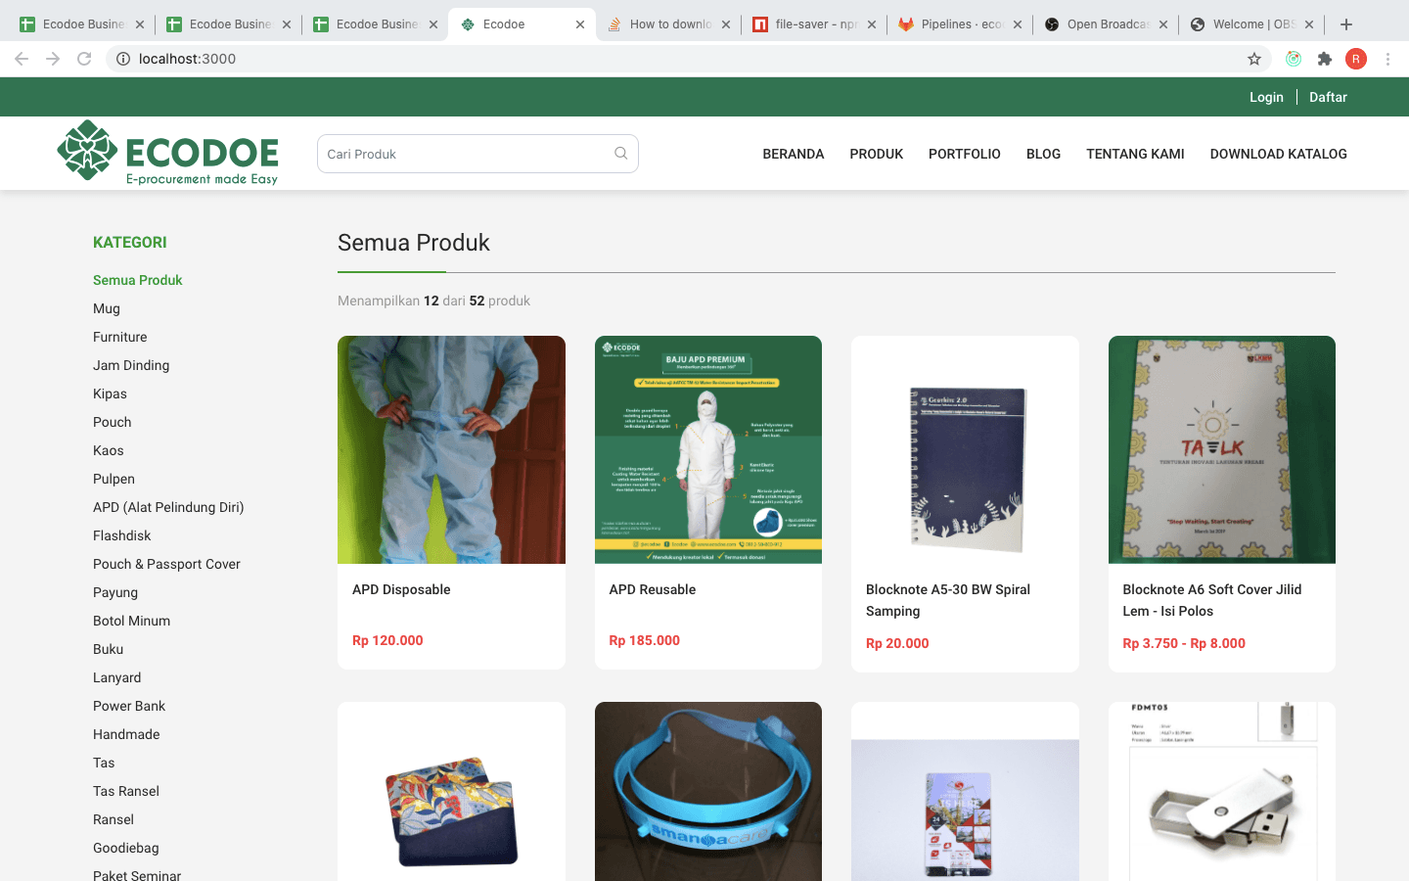The height and width of the screenshot is (881, 1409).
Task: Close the file-saver npm tab
Action: pos(872,24)
